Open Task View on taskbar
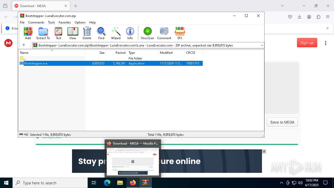The height and width of the screenshot is (188, 334). pos(94,183)
